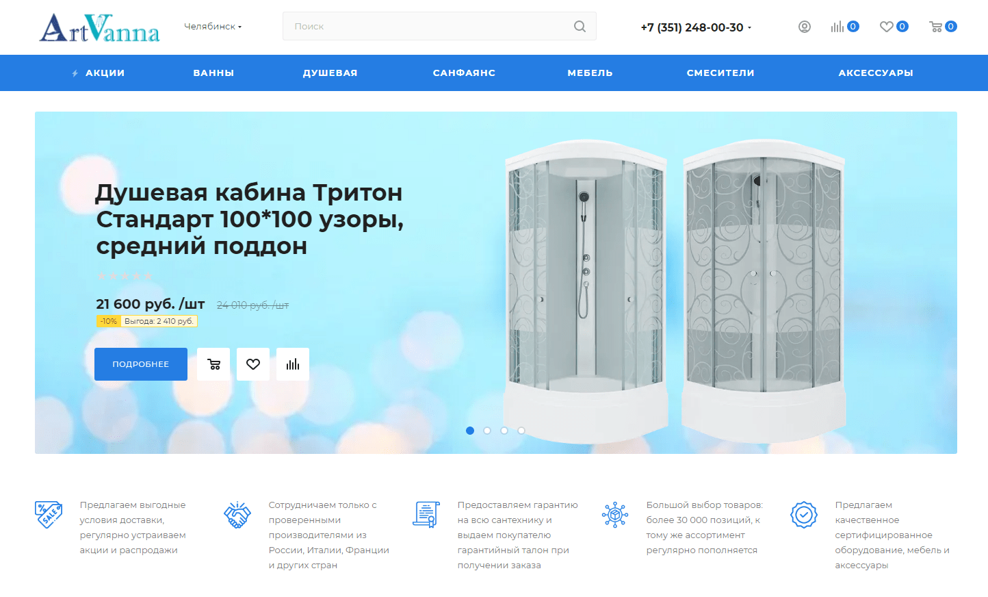Add the shower cabin to cart
The width and height of the screenshot is (988, 597).
(x=213, y=364)
